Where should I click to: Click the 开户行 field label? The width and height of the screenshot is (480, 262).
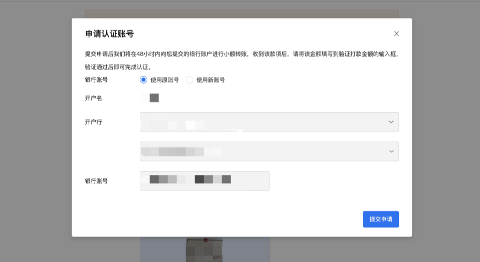(94, 122)
